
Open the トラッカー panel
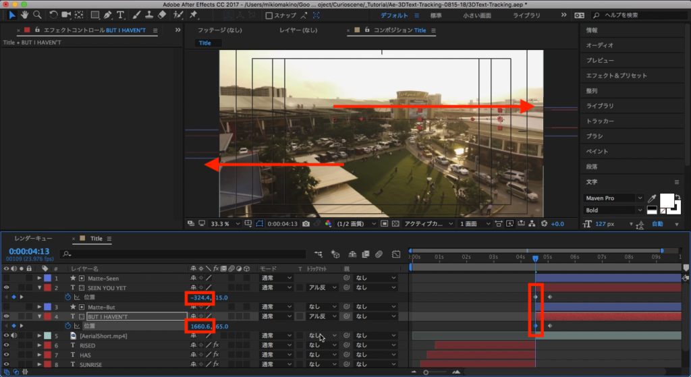click(600, 121)
